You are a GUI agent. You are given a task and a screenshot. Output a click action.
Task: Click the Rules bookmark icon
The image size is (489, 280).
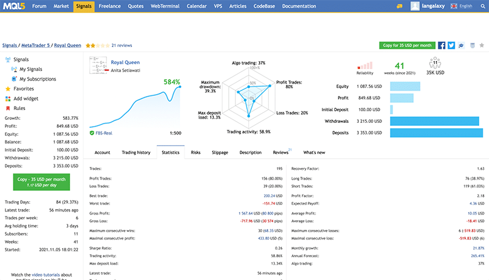(x=8, y=108)
